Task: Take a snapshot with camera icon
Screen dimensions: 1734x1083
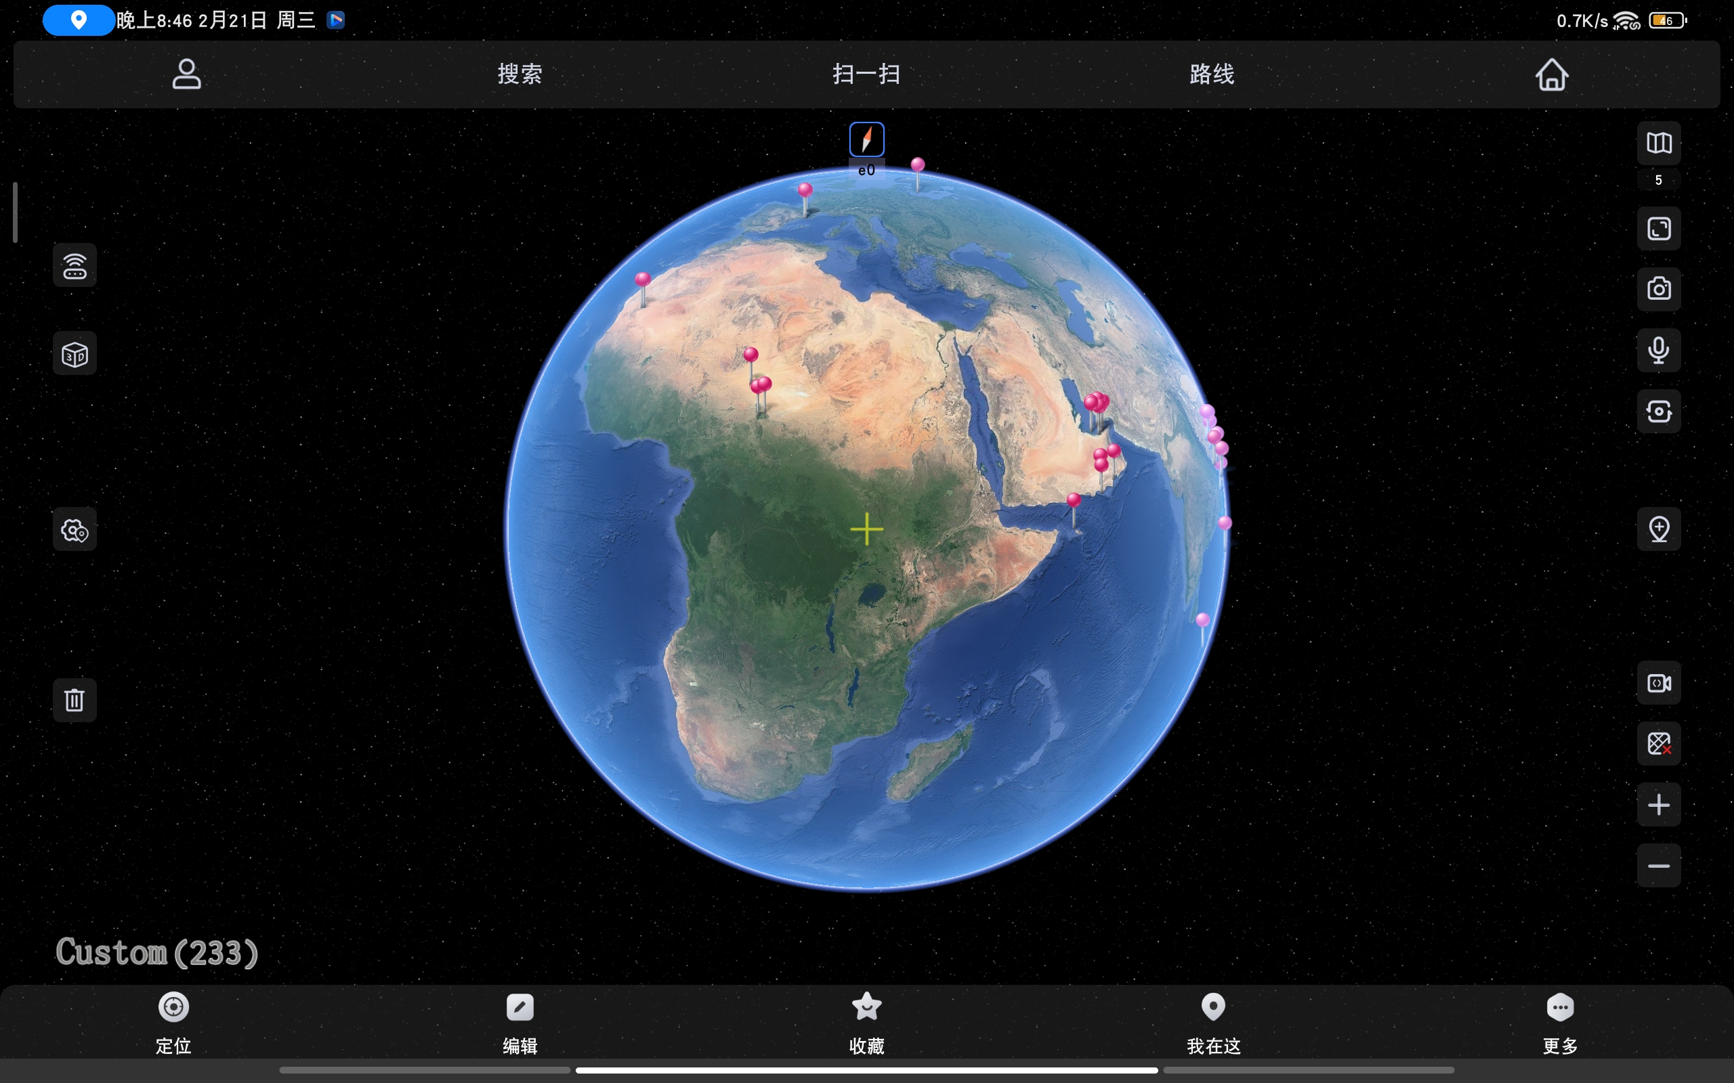Action: click(x=1659, y=290)
